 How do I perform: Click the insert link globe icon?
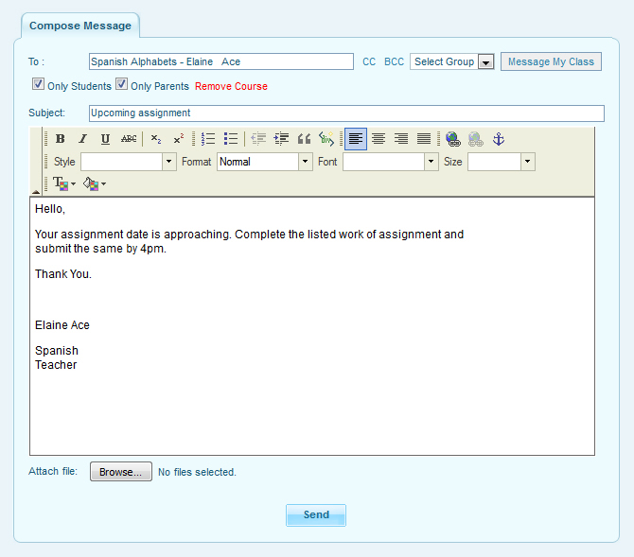[x=453, y=139]
